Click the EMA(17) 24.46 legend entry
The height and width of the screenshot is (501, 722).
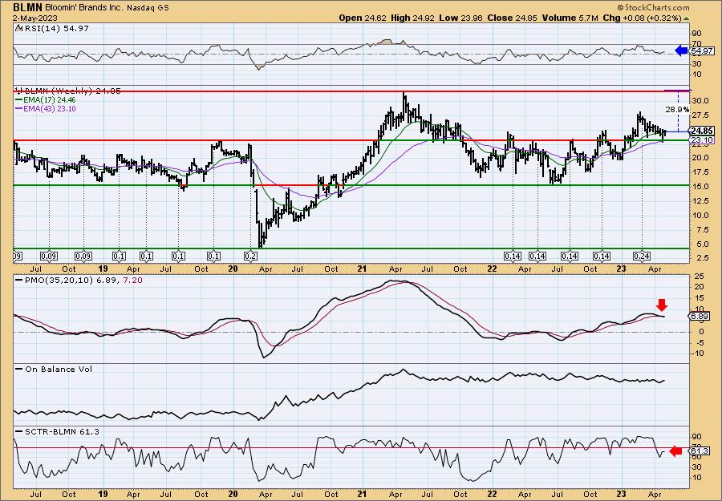point(49,100)
